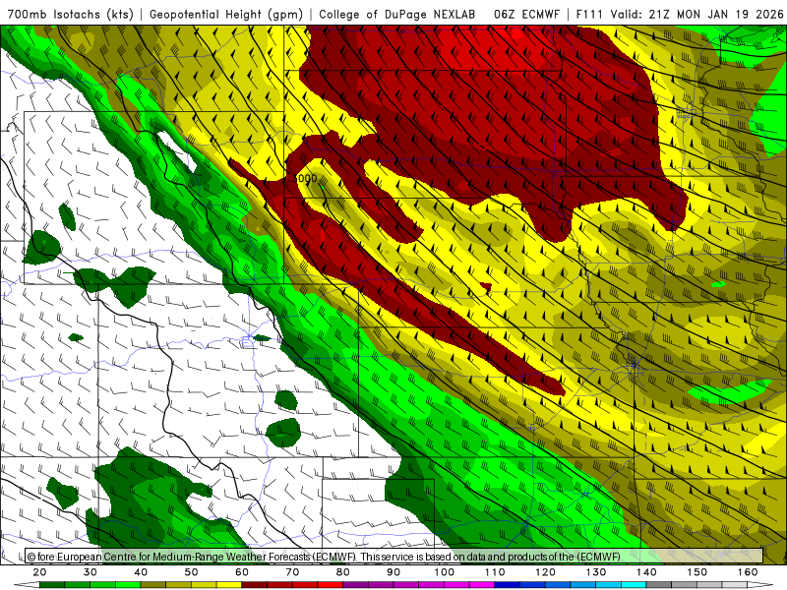Click the '70' value on the color scale
Screen dimensions: 787x590
[x=292, y=572]
